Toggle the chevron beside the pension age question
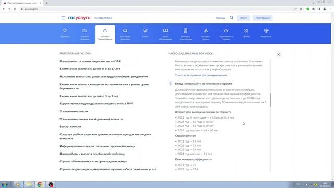The height and width of the screenshot is (188, 334). pos(170,84)
